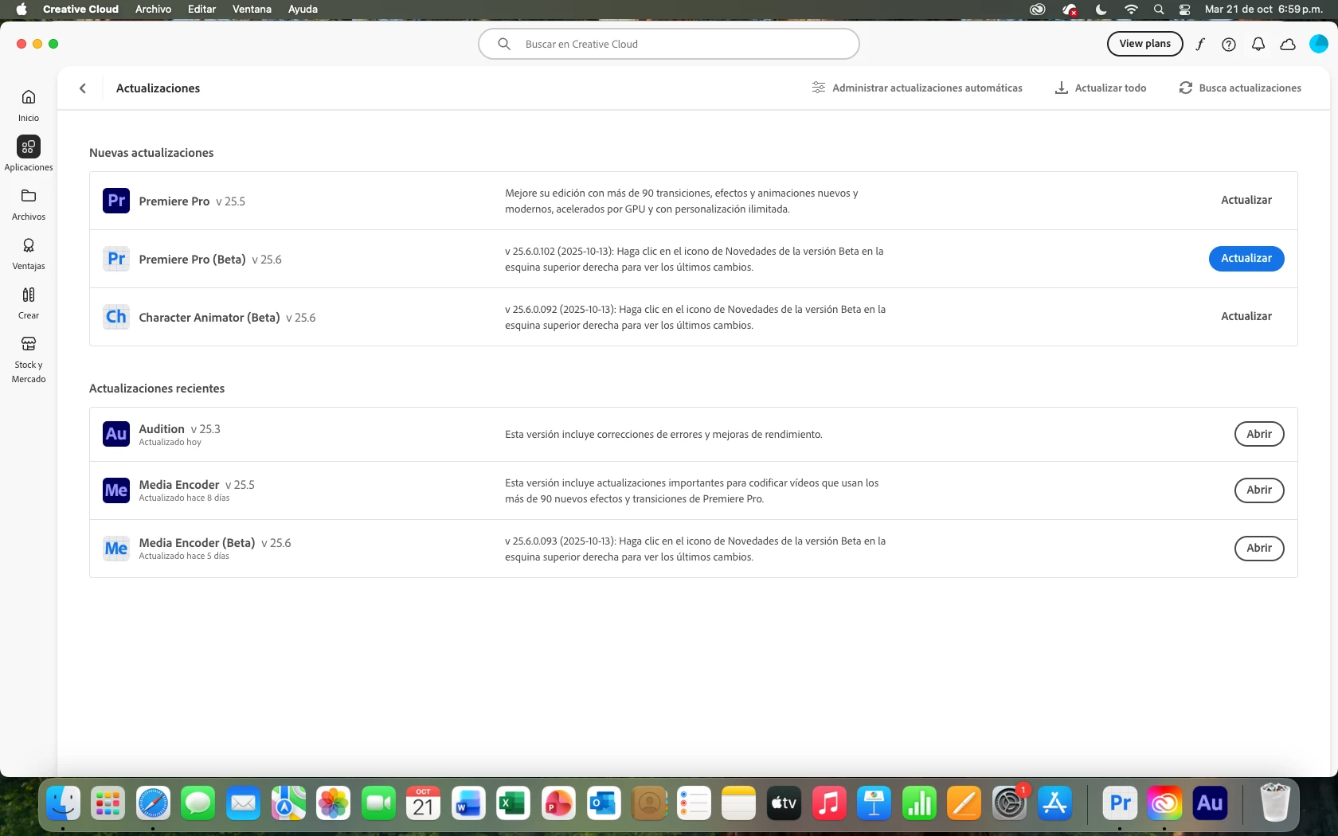Open Safari from the Dock
This screenshot has width=1338, height=836.
153,803
